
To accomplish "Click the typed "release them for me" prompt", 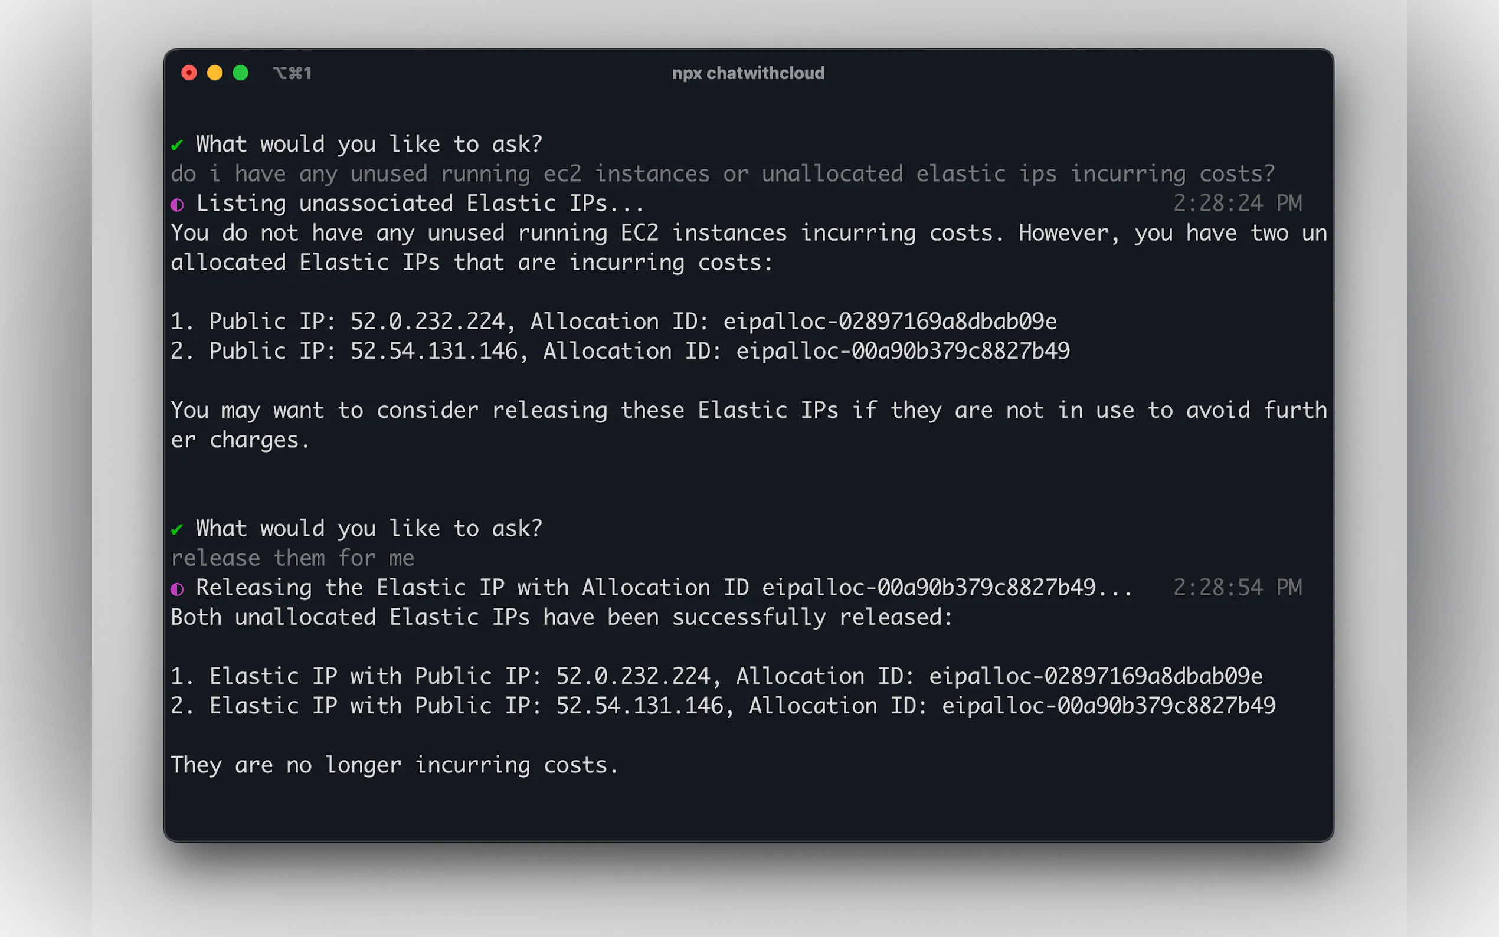I will tap(293, 558).
